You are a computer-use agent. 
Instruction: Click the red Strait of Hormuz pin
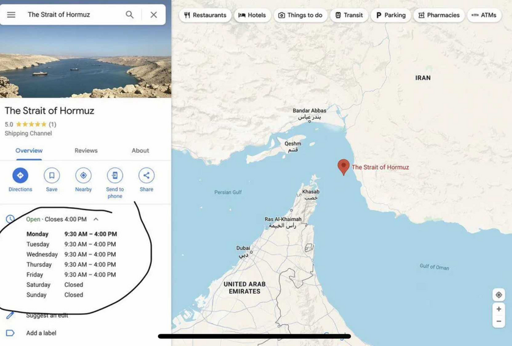point(344,166)
